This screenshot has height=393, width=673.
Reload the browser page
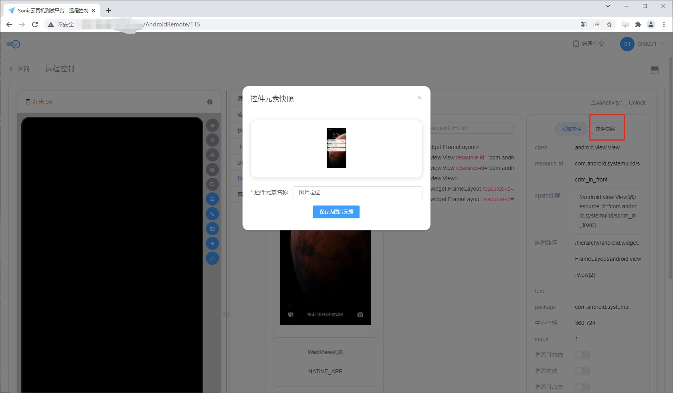[x=35, y=24]
